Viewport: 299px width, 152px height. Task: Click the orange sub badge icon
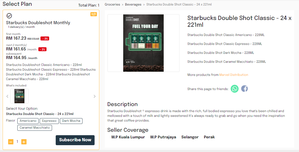click(94, 14)
